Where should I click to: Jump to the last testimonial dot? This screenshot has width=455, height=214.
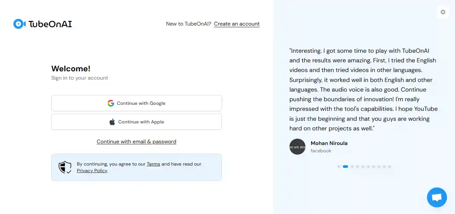coord(389,167)
